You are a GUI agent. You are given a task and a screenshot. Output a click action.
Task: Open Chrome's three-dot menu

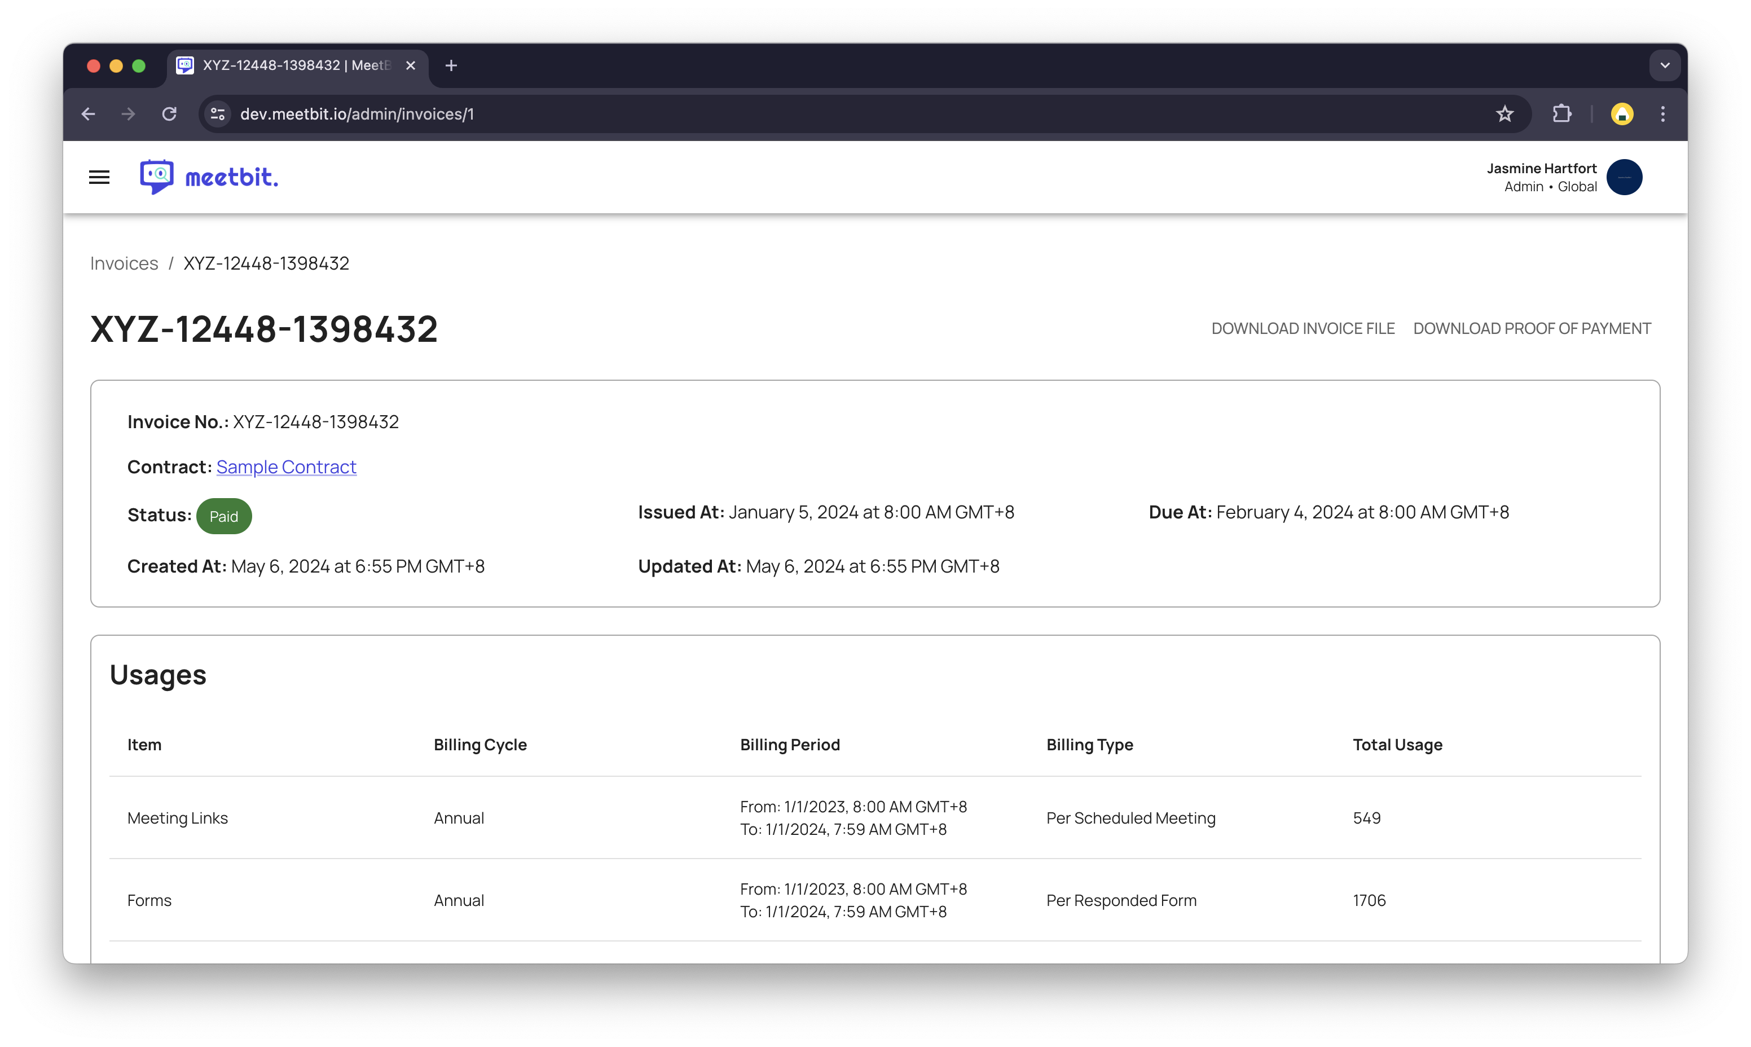pos(1663,113)
